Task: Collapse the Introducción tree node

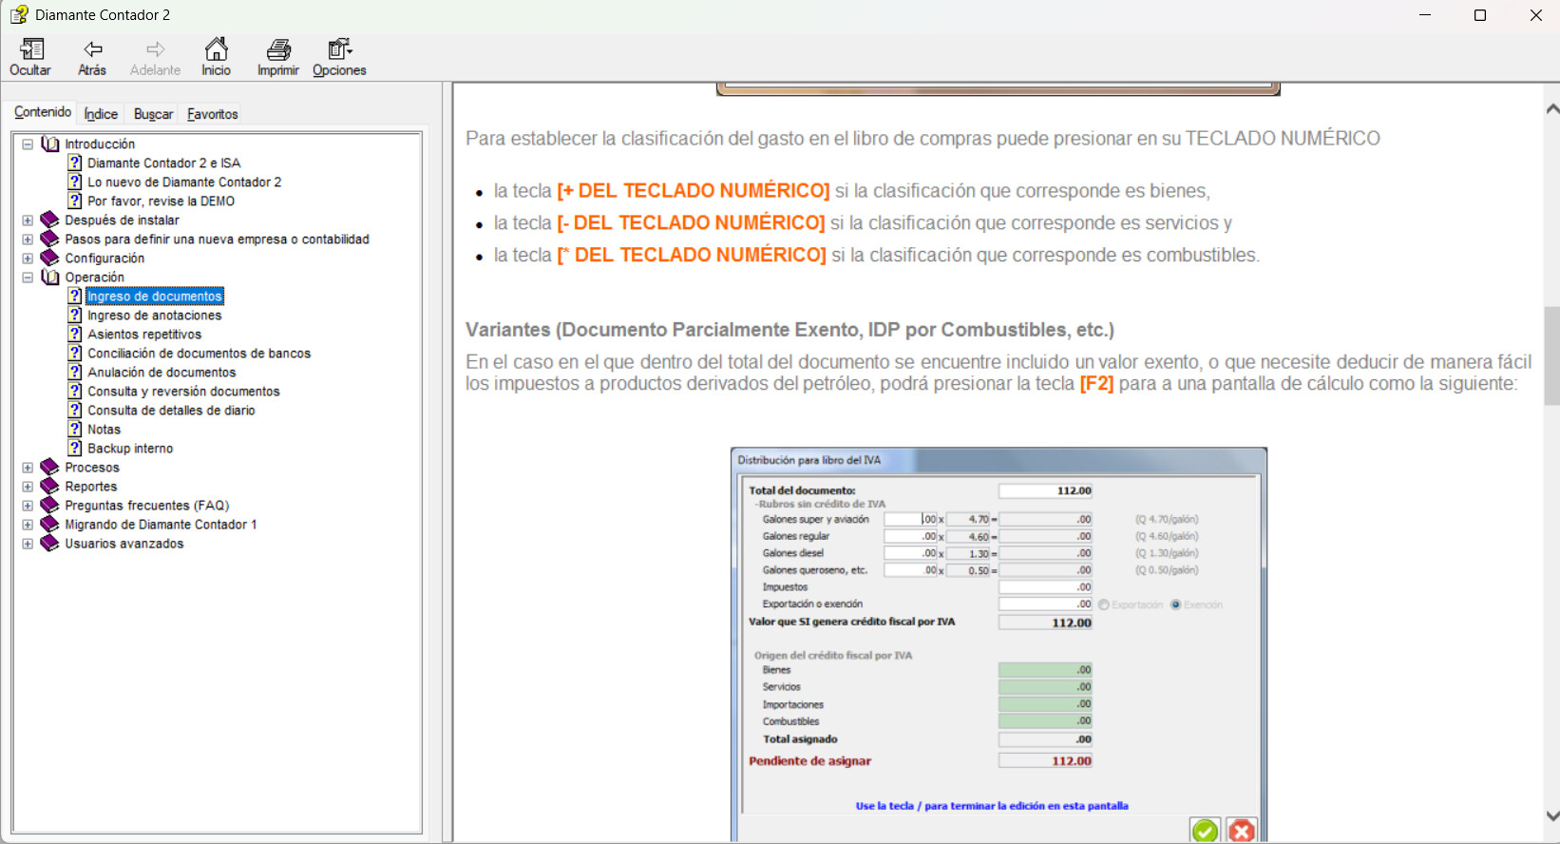Action: click(x=28, y=144)
